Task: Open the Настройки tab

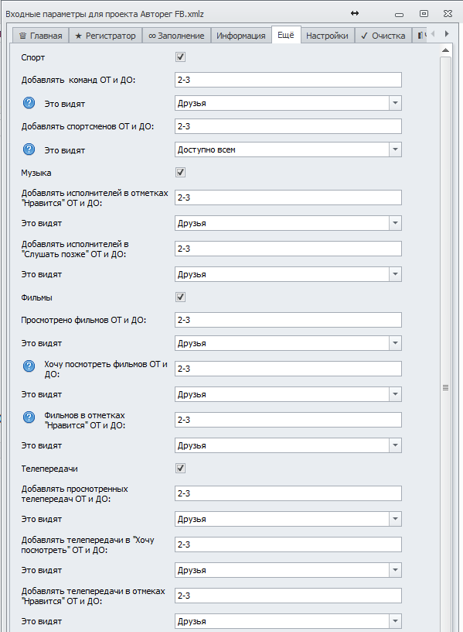Action: (x=327, y=36)
